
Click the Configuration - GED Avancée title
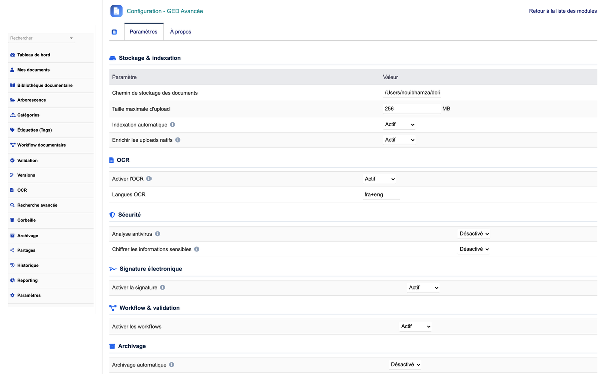pos(165,11)
